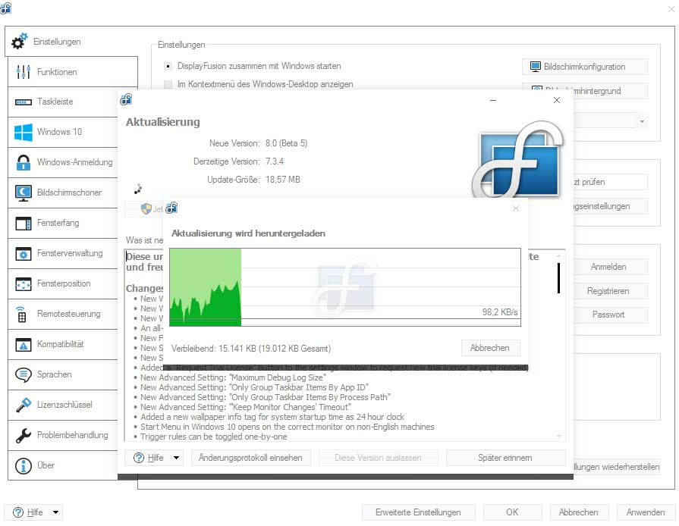Viewport: 679px width, 526px height.
Task: Click Später erinnern button
Action: click(x=505, y=458)
